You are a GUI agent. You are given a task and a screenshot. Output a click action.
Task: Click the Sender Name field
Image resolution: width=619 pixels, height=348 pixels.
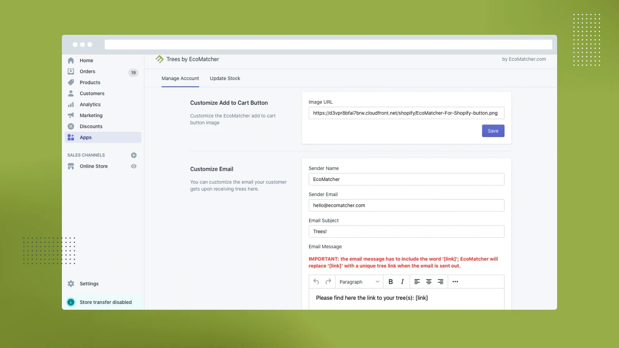click(x=406, y=179)
